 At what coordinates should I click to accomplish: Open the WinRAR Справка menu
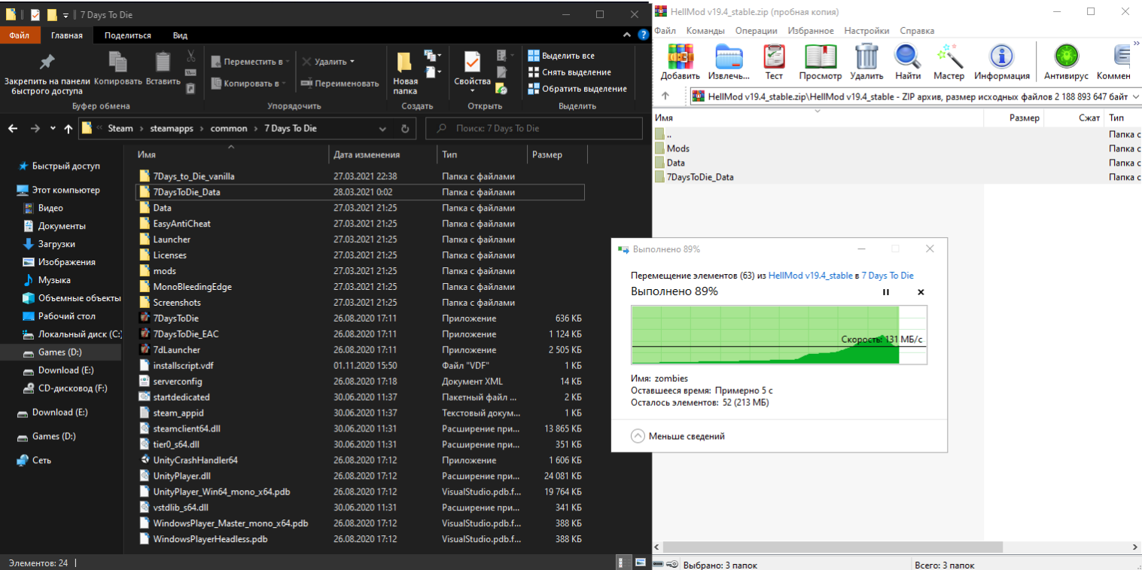(x=917, y=31)
